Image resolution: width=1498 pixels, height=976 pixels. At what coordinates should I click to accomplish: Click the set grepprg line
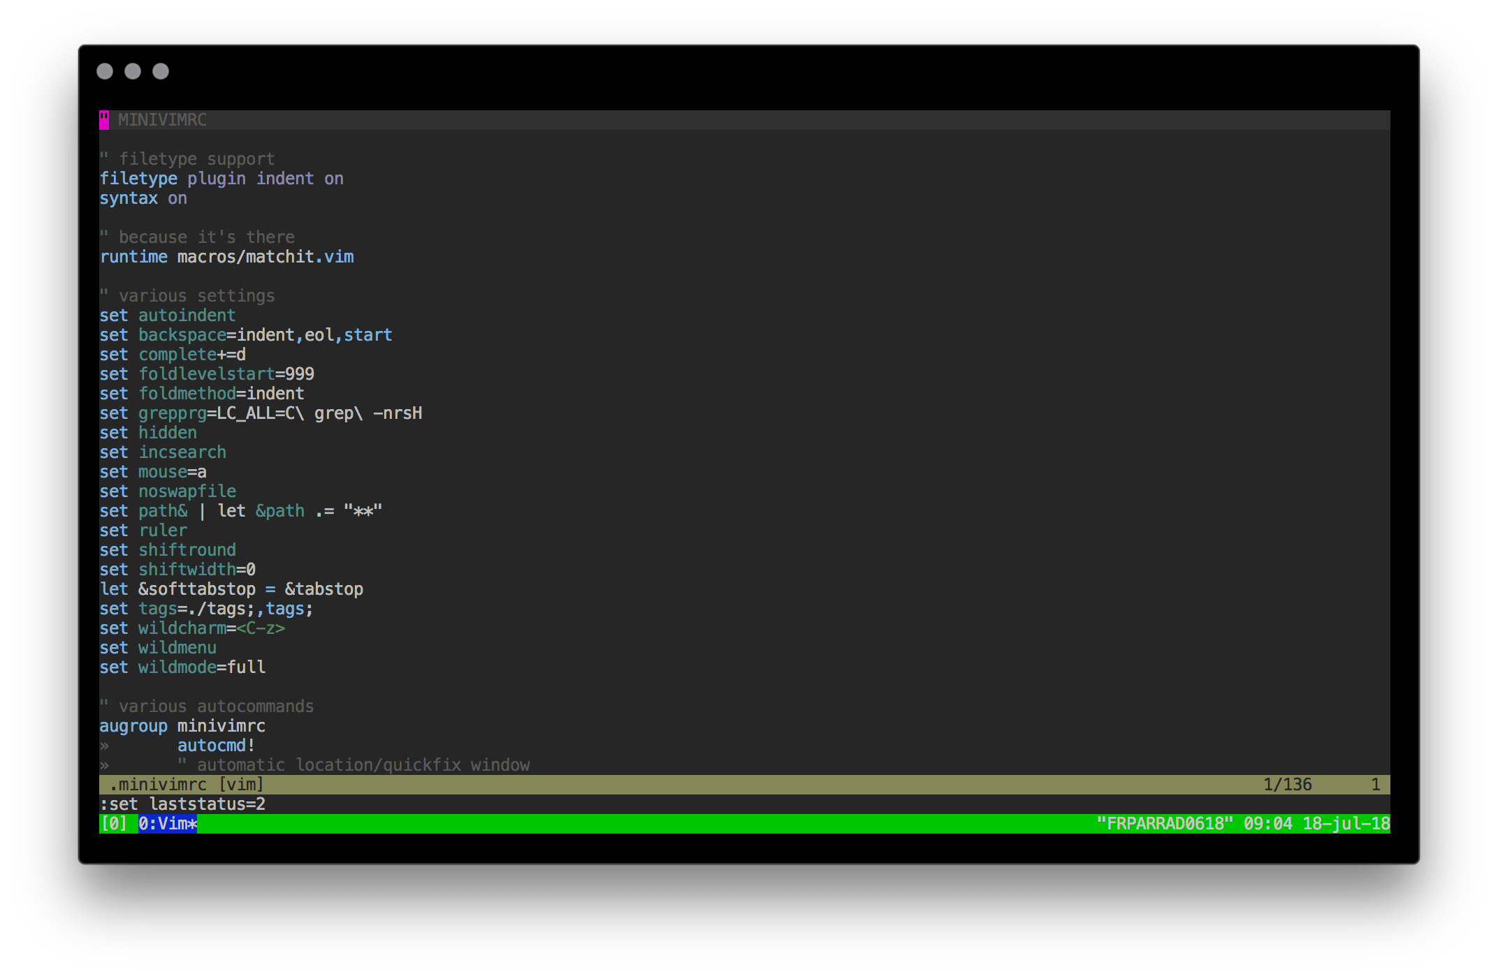[261, 413]
